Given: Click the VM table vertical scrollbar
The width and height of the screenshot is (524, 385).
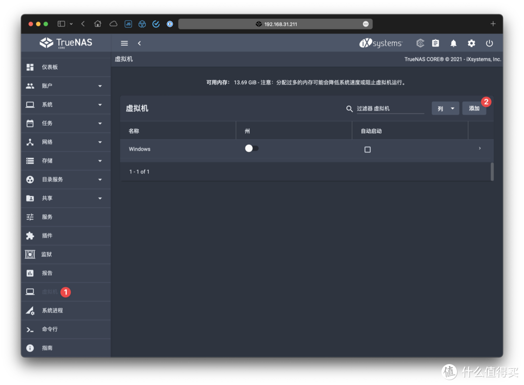Looking at the screenshot, I should click(492, 171).
